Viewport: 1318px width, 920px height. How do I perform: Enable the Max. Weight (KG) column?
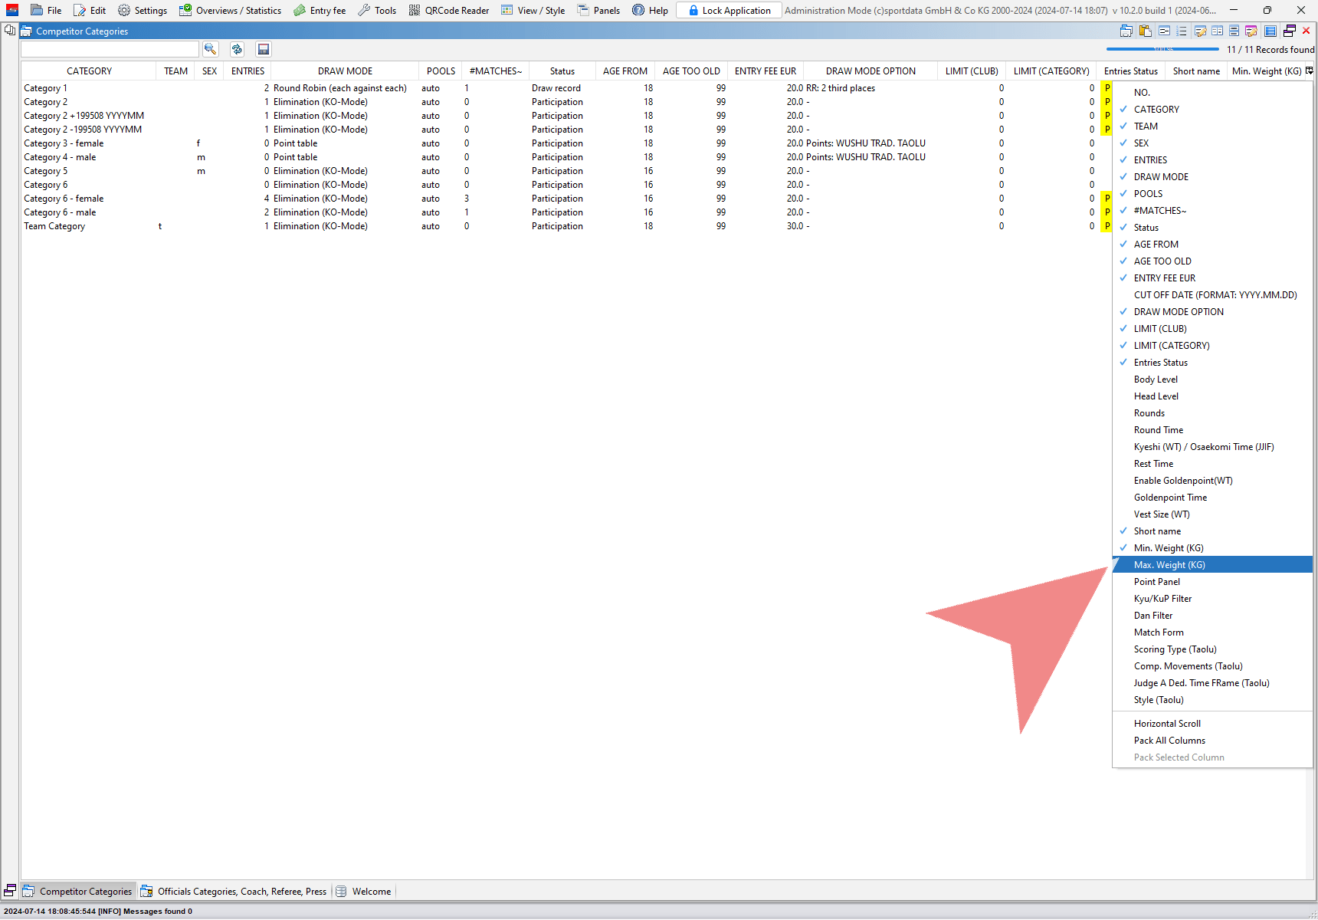[x=1169, y=565]
